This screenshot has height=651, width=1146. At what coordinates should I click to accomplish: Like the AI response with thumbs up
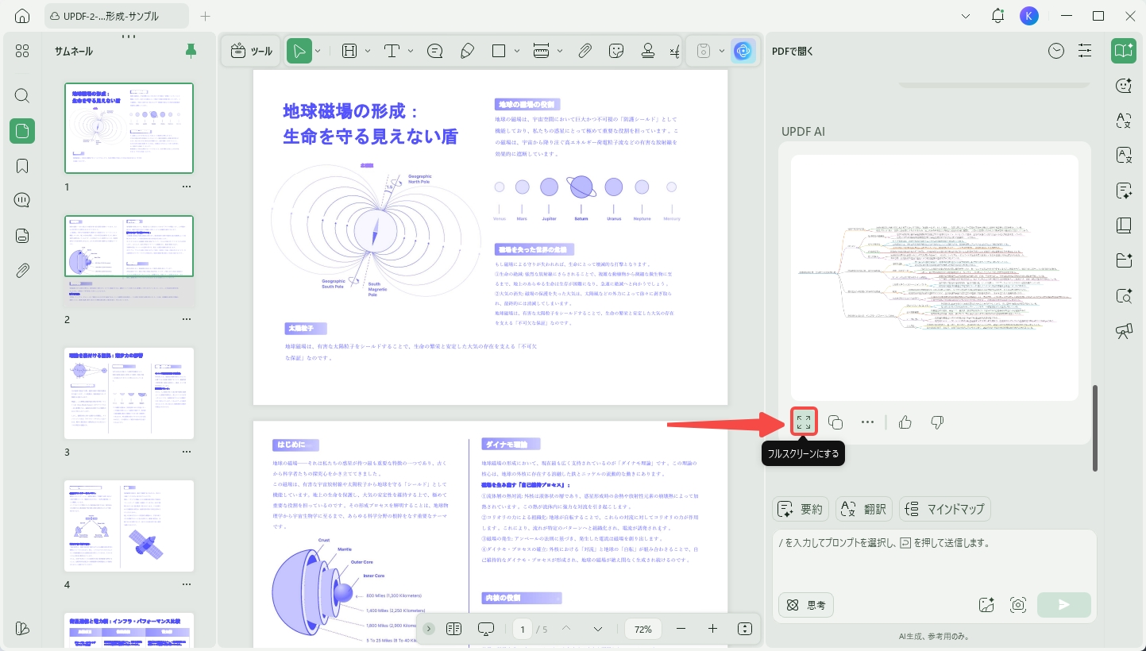pos(905,422)
